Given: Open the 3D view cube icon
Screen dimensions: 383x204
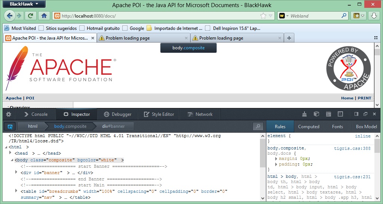Looking at the screenshot, I should 316,114.
